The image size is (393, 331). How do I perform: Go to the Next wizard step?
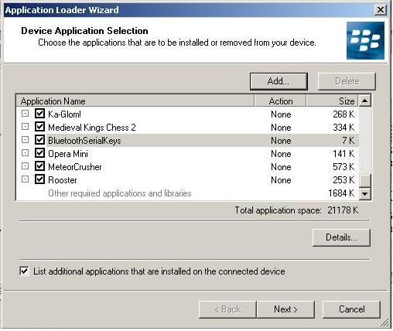click(285, 309)
